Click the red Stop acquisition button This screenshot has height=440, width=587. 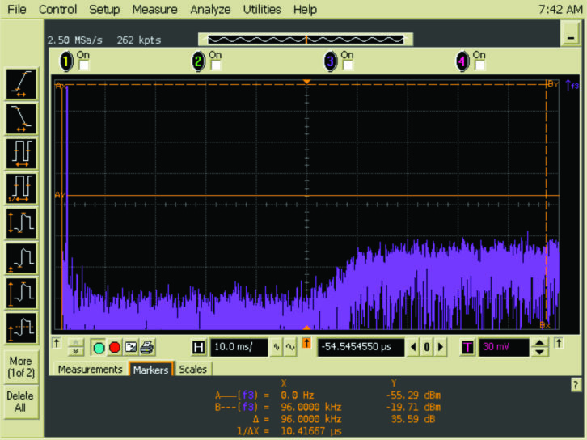pyautogui.click(x=115, y=348)
